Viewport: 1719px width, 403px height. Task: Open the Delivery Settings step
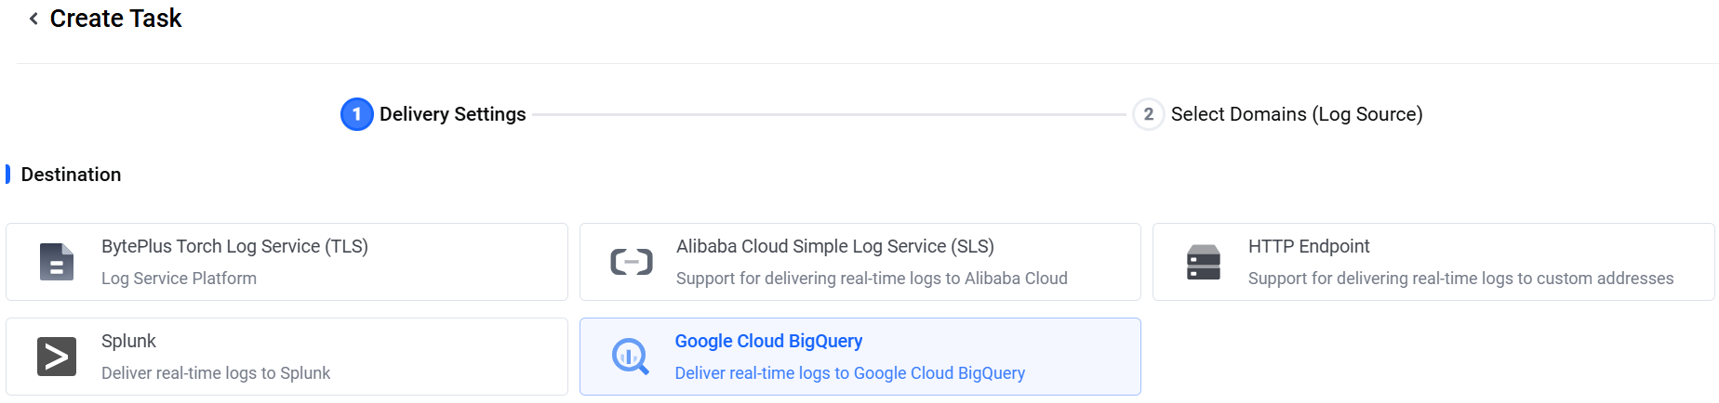[x=452, y=114]
